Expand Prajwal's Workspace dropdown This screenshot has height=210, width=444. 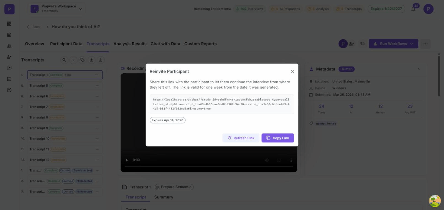click(56, 9)
